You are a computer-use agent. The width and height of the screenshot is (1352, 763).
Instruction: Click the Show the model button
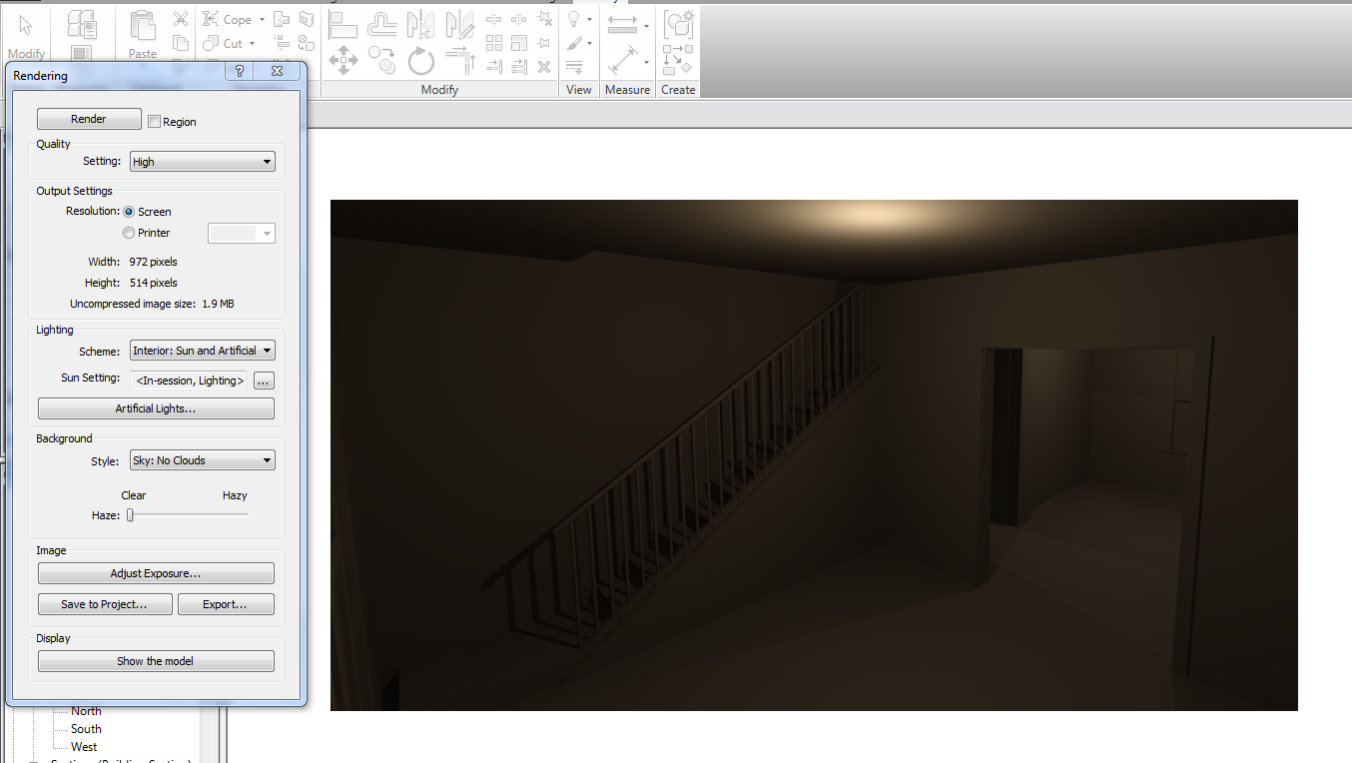[156, 661]
